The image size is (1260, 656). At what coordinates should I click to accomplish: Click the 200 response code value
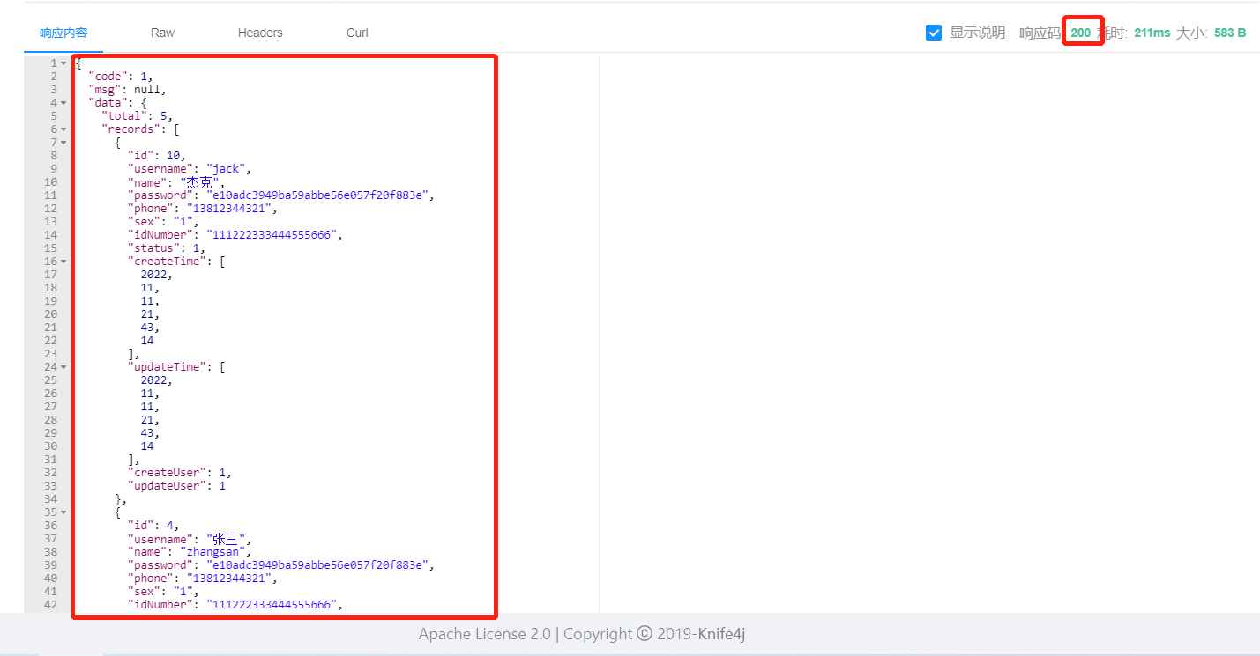[x=1080, y=33]
